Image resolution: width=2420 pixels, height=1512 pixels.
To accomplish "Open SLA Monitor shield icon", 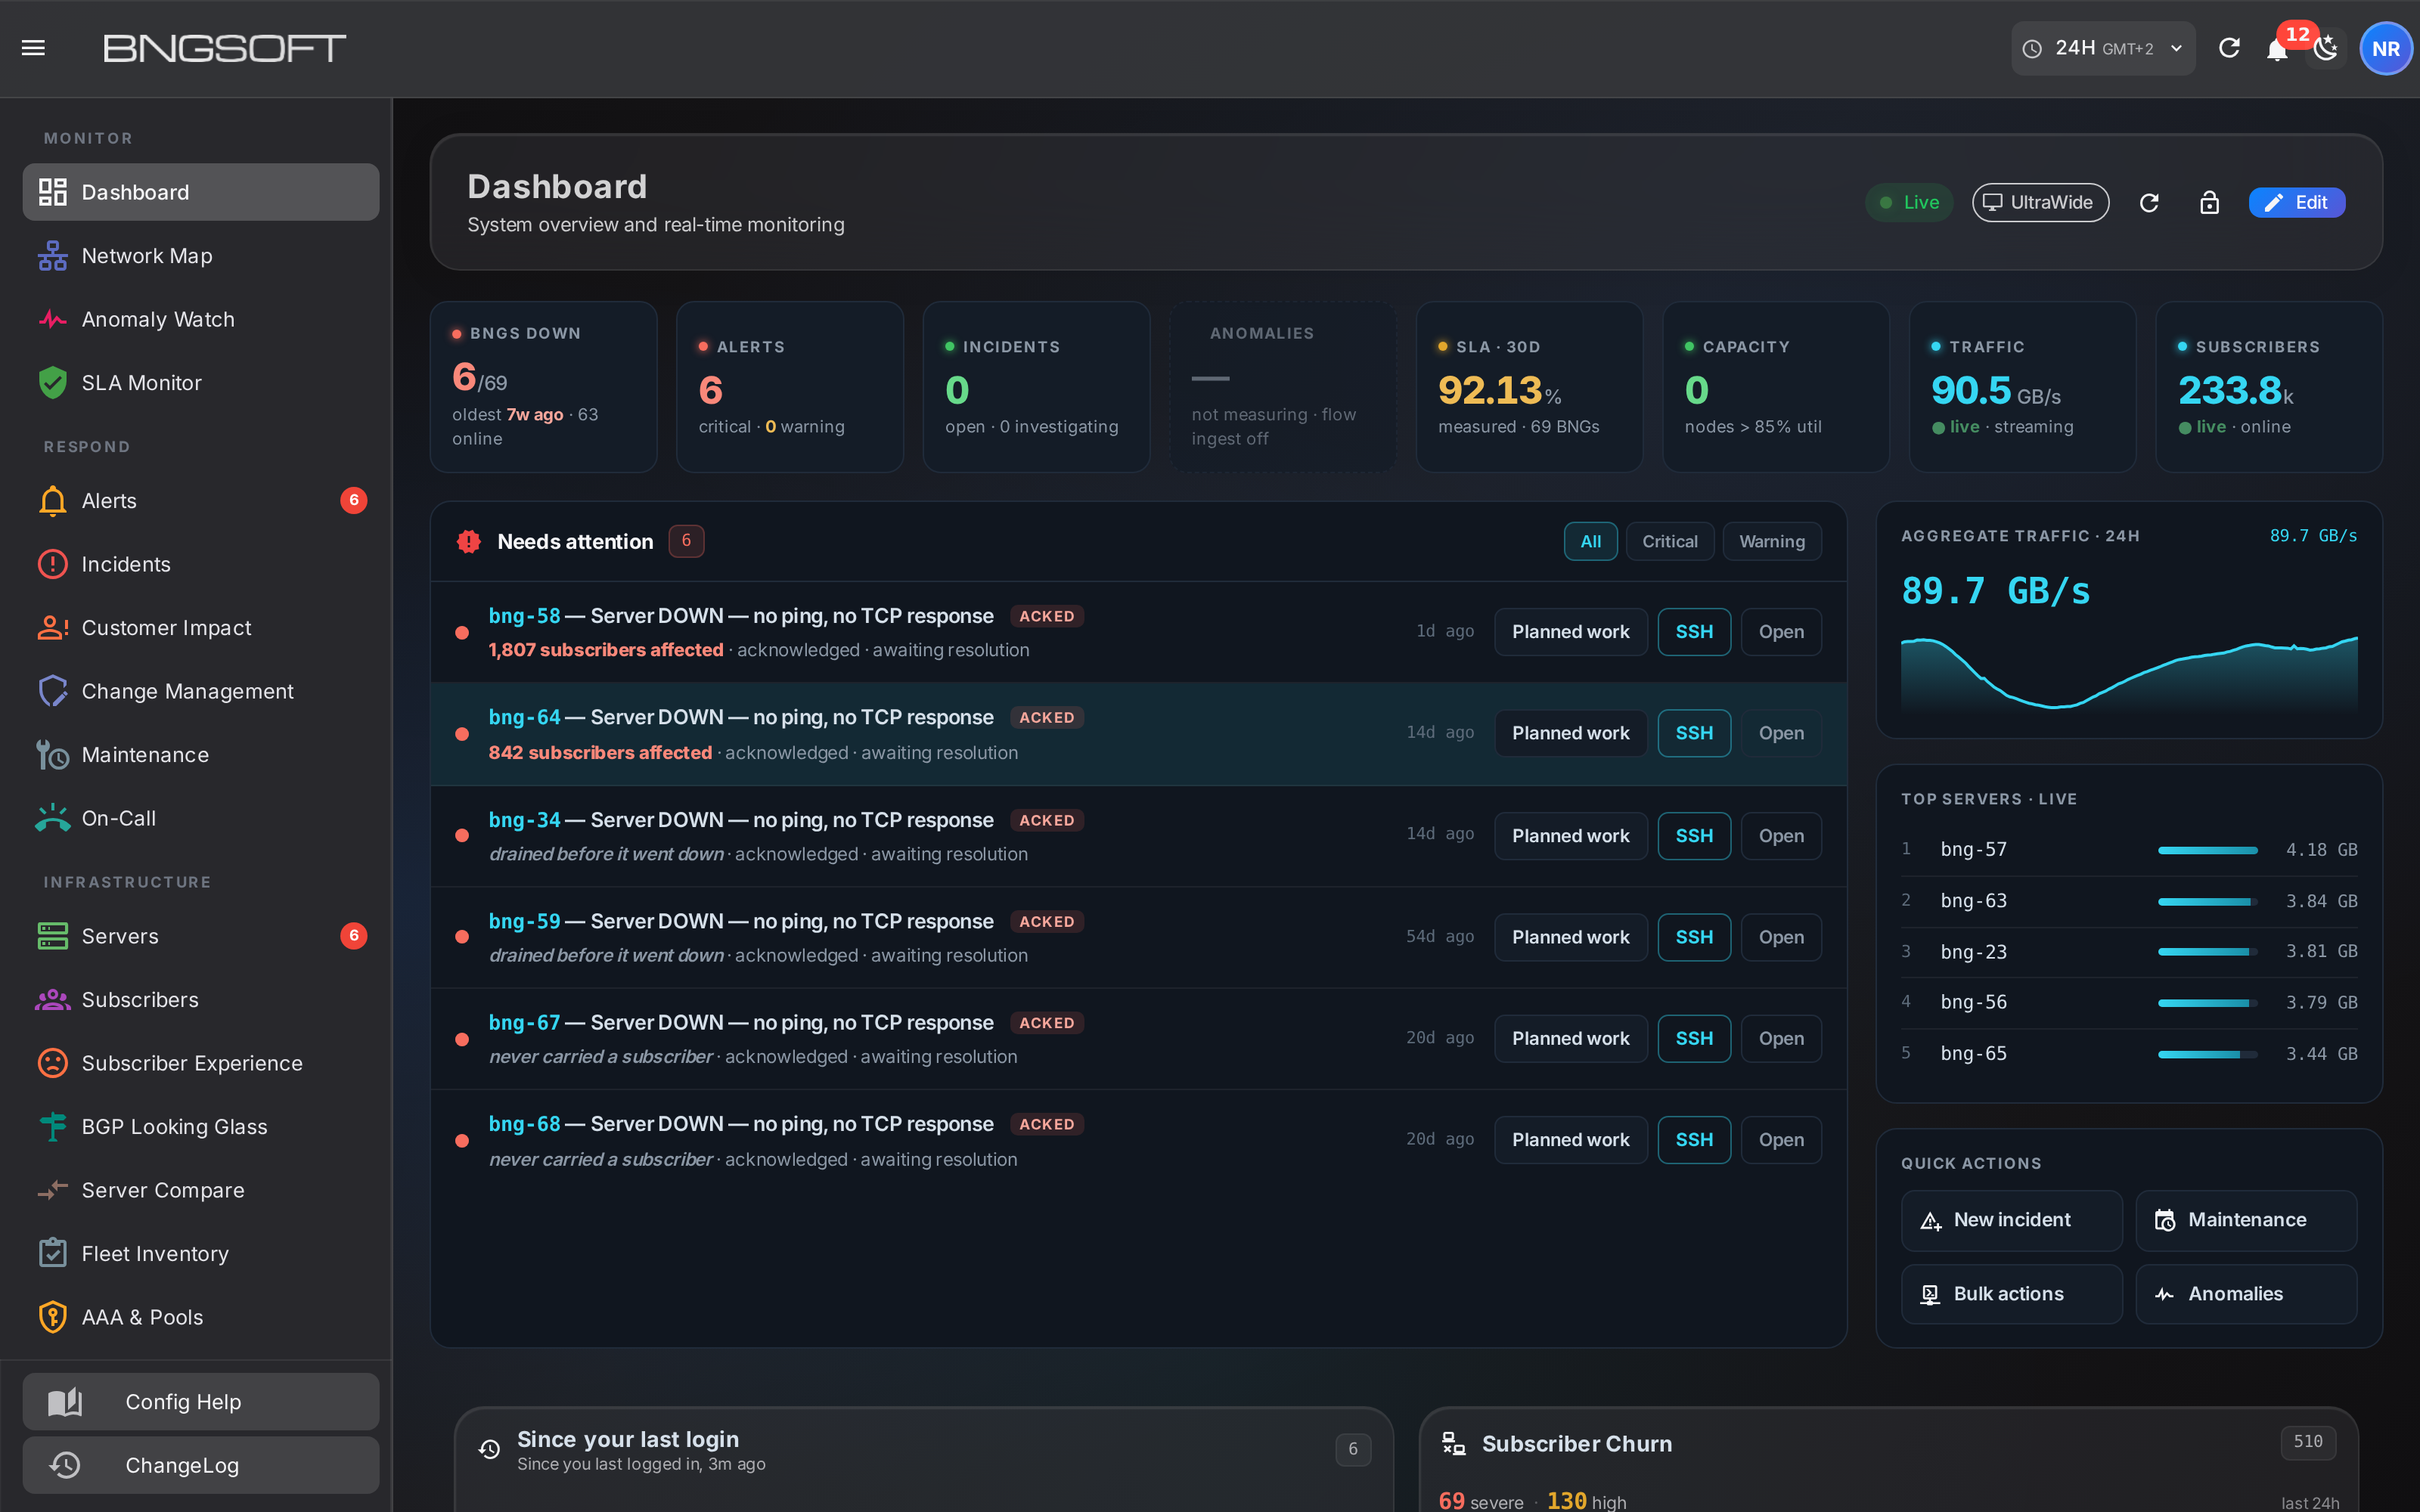I will [52, 383].
